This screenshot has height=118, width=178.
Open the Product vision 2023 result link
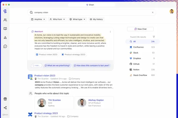click(45, 76)
